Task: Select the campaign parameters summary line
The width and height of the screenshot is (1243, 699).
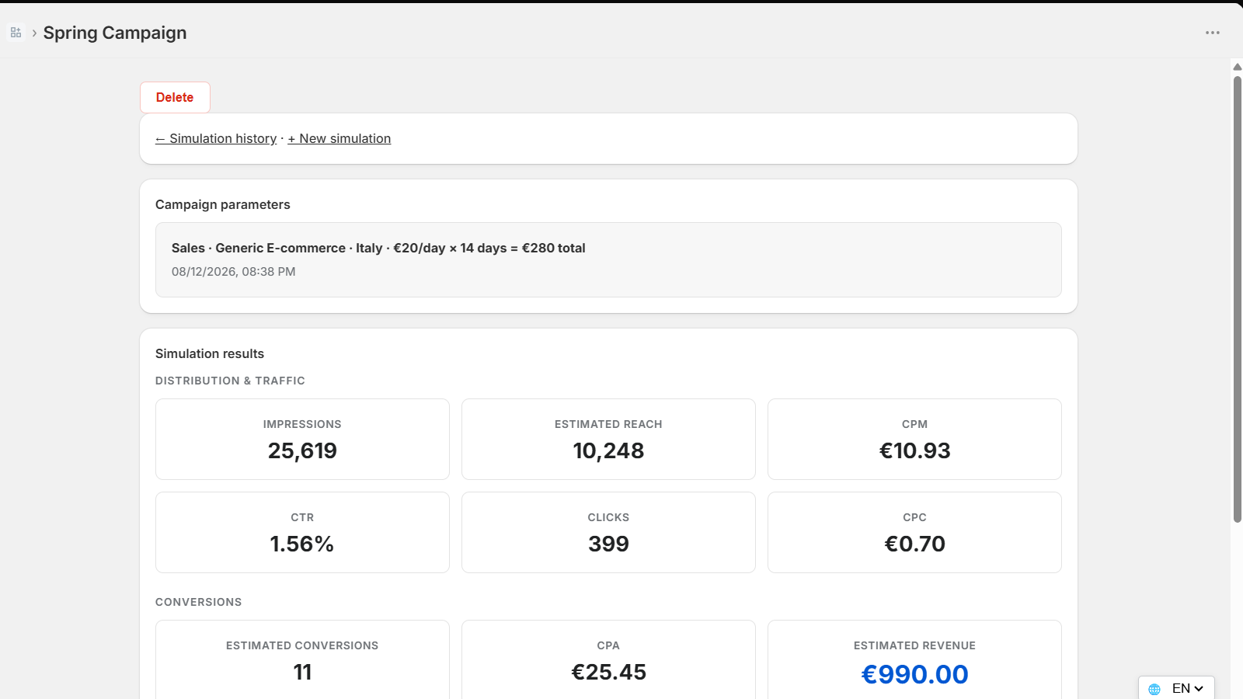Action: pos(378,248)
